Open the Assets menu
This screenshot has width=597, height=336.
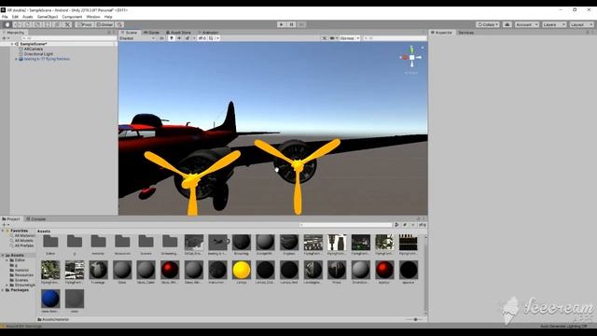click(27, 17)
